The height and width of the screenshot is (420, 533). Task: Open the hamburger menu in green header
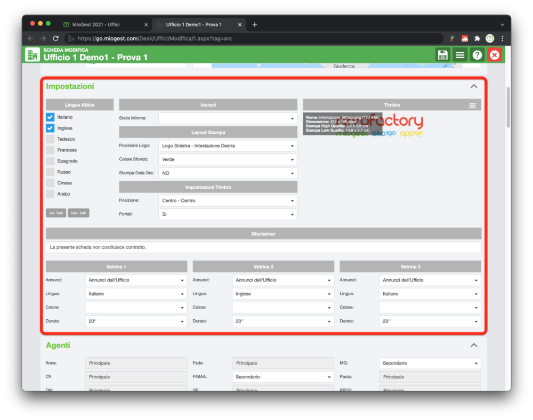pyautogui.click(x=460, y=55)
